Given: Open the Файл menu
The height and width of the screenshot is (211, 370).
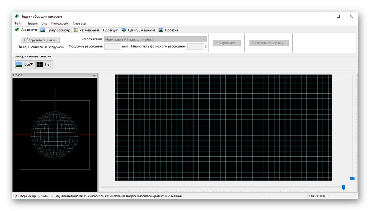Looking at the screenshot, I should coord(18,23).
